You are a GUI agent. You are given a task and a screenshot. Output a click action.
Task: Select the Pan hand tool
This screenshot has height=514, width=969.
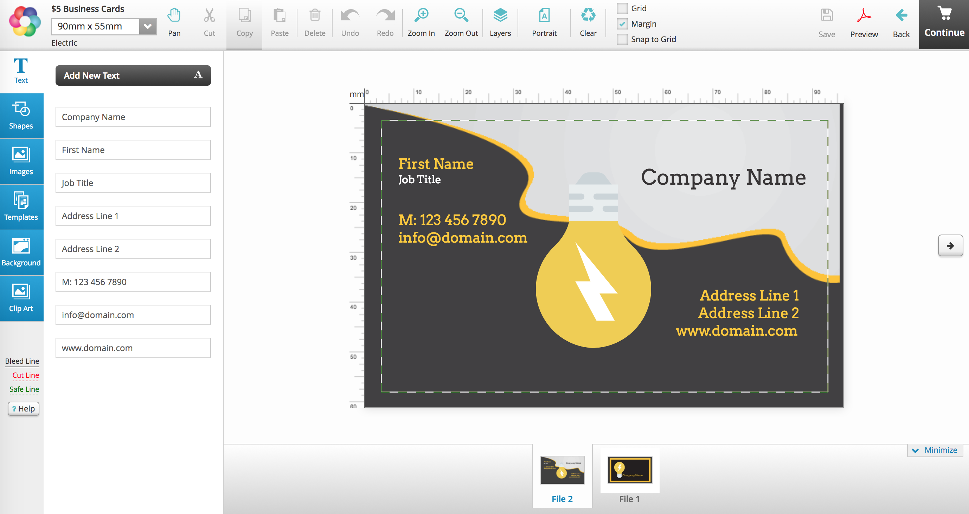coord(174,16)
